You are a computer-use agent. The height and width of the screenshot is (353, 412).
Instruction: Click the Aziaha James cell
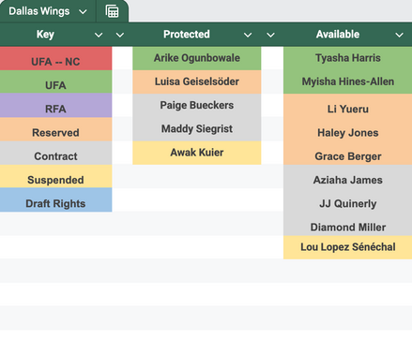[347, 176]
